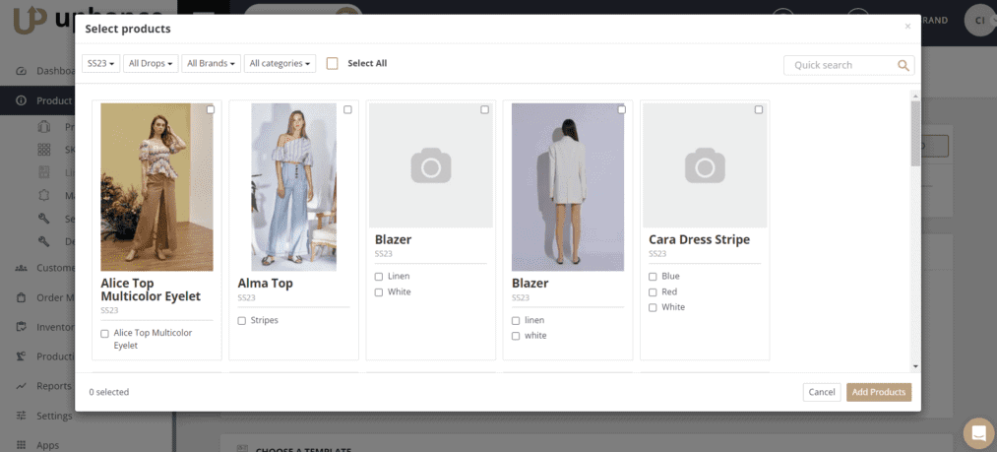Viewport: 997px width, 452px height.
Task: Expand the All Drops filter
Action: point(152,64)
